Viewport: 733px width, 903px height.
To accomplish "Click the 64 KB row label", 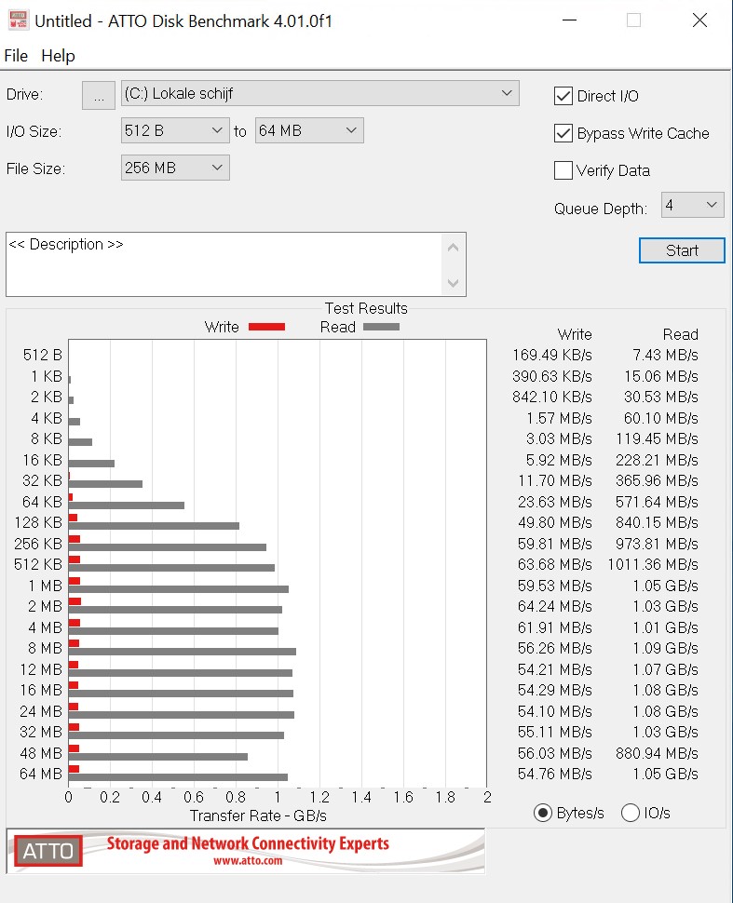I will click(x=42, y=502).
